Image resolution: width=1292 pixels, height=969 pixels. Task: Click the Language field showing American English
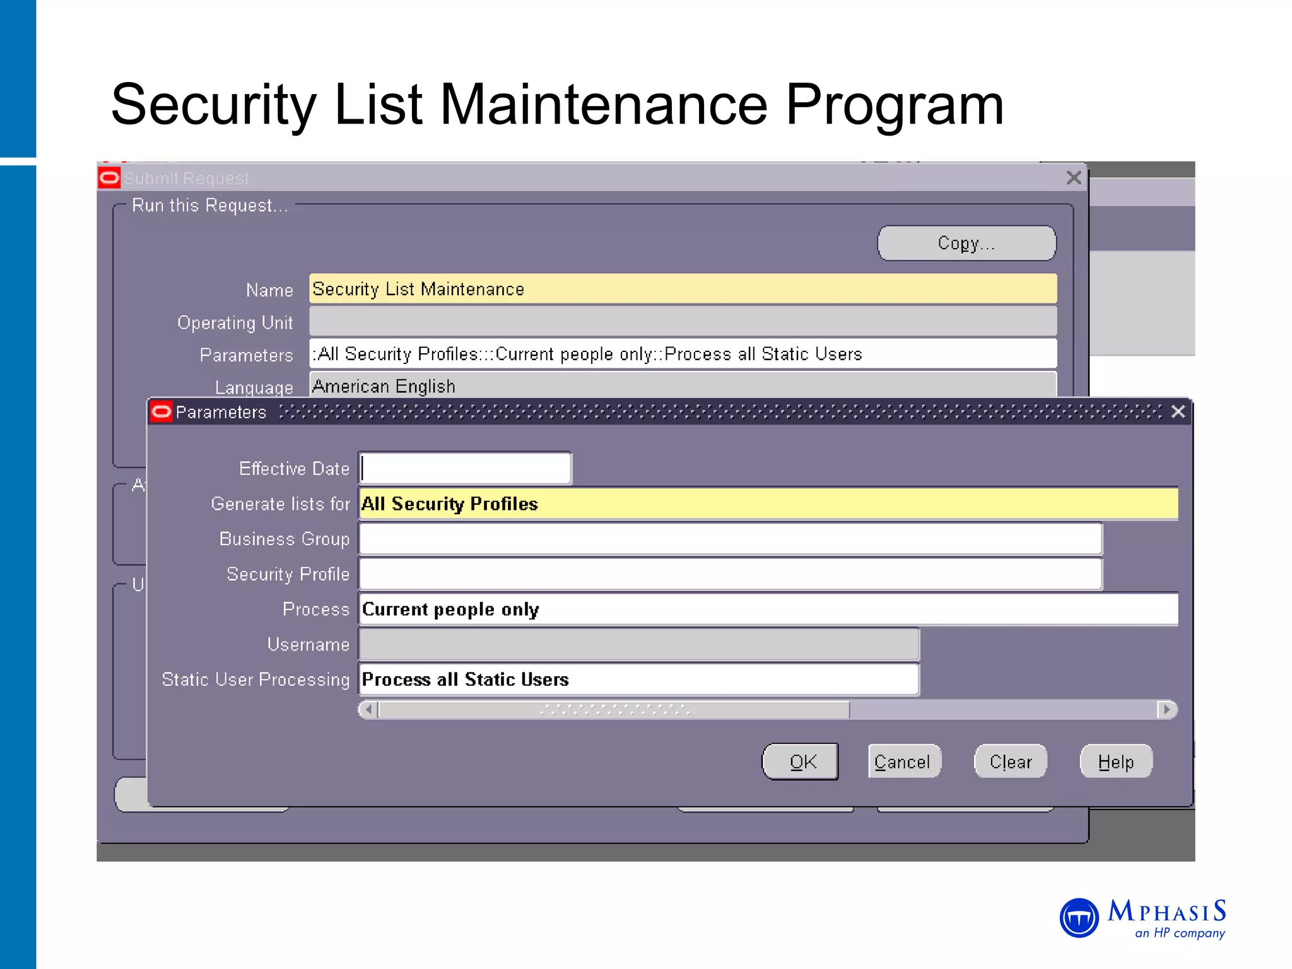[683, 385]
